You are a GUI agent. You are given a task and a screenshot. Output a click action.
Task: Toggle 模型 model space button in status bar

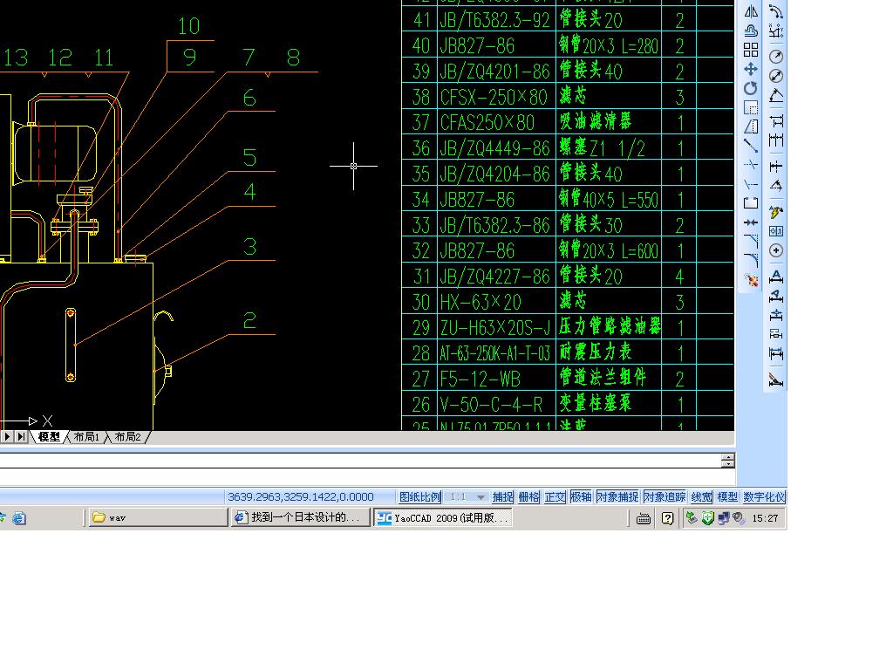[727, 496]
